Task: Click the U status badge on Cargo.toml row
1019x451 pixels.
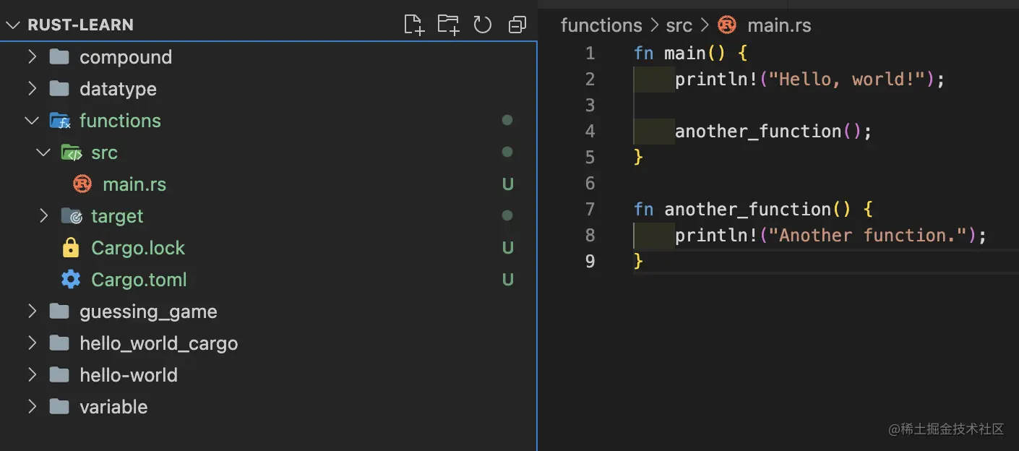Action: pos(508,280)
